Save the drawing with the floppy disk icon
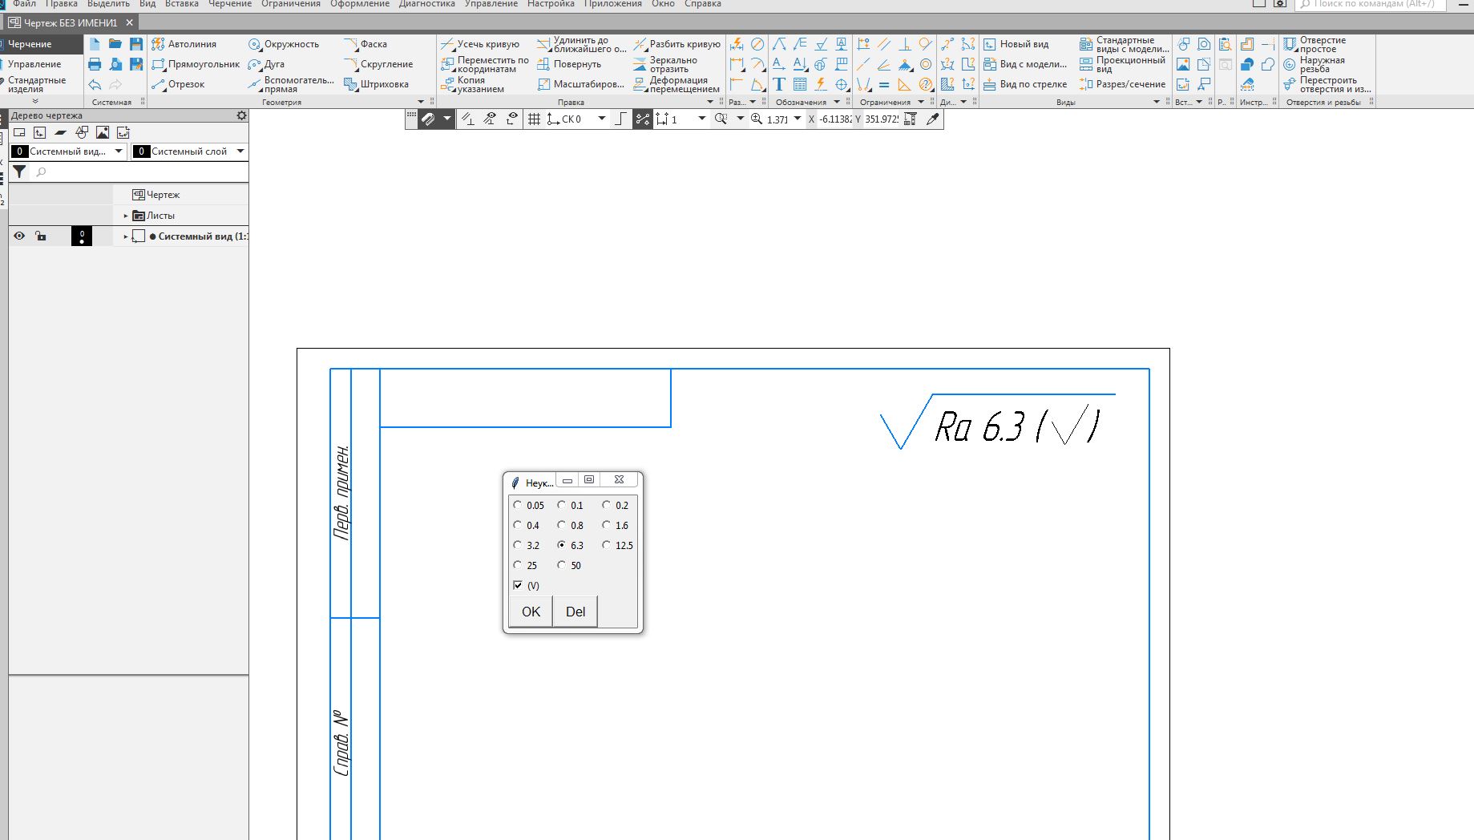 136,44
